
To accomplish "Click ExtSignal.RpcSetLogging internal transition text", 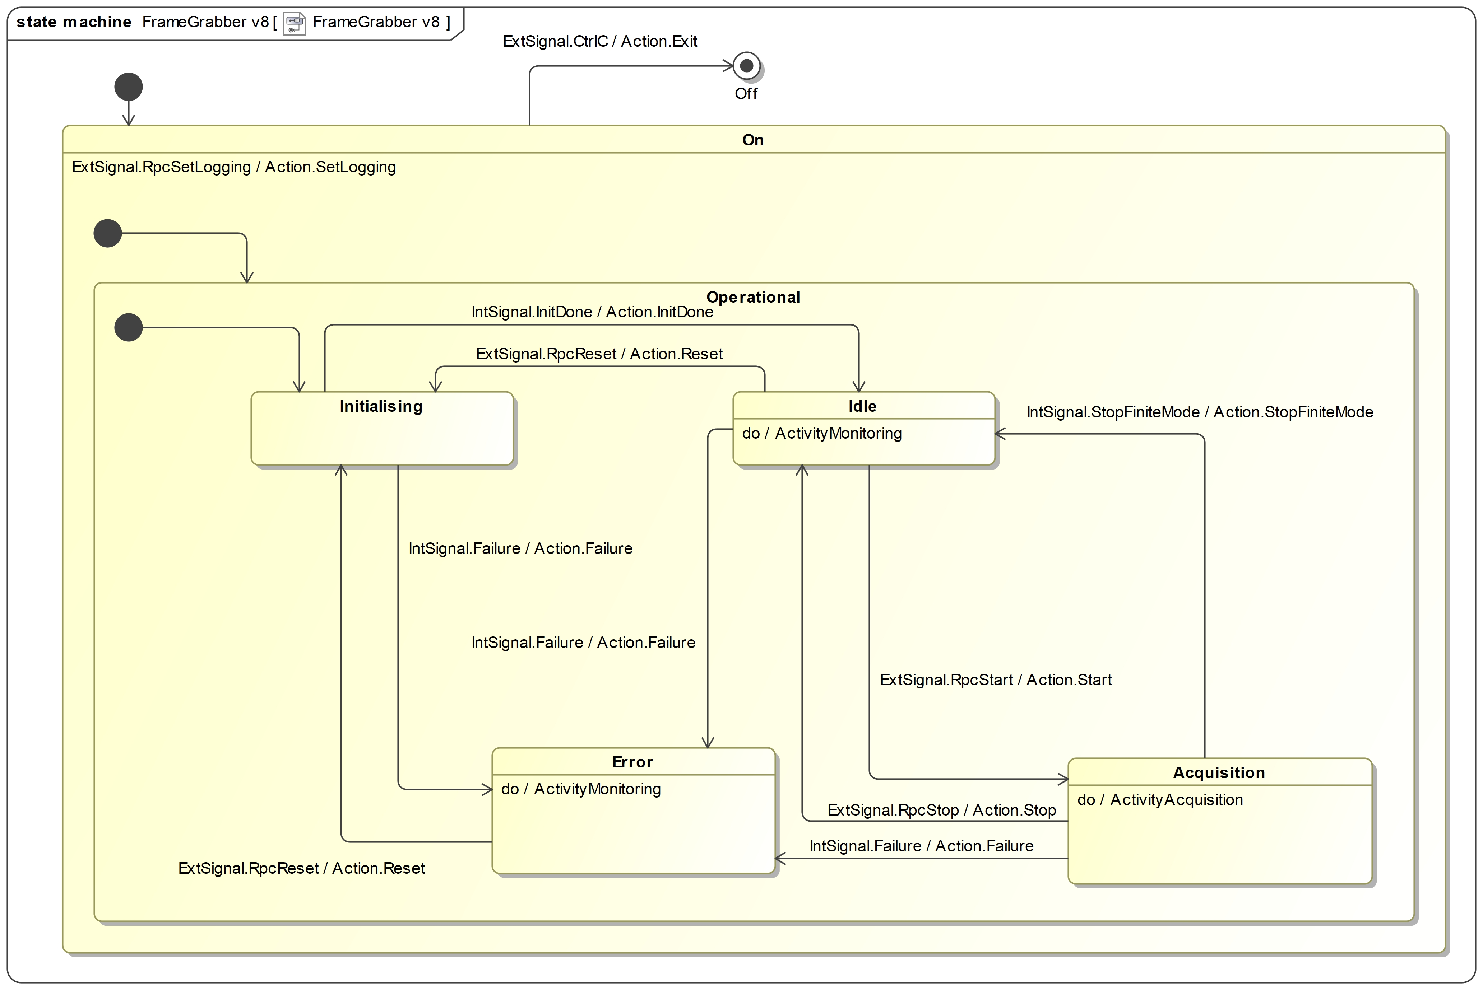I will [x=234, y=167].
